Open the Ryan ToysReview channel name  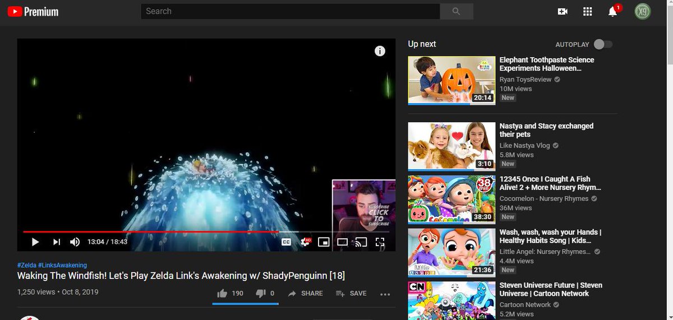coord(526,80)
